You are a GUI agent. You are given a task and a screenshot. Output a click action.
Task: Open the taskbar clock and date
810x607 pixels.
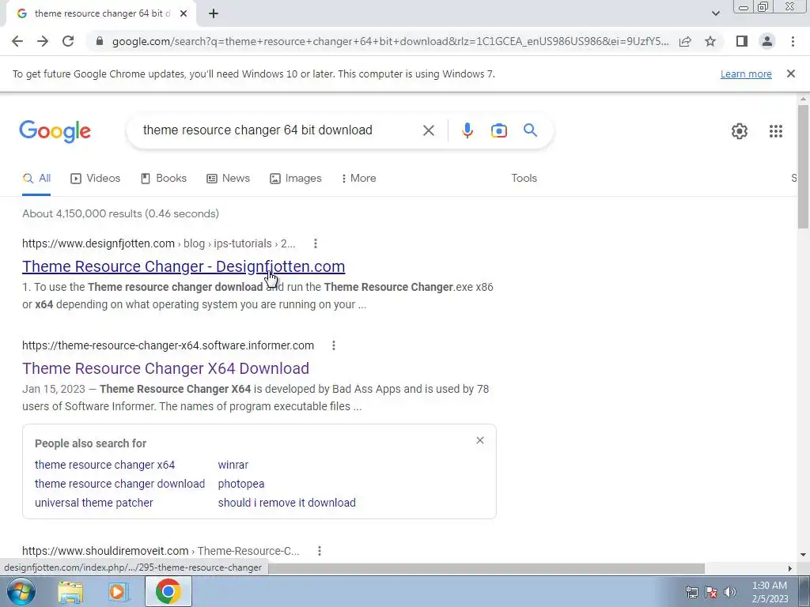tap(770, 592)
